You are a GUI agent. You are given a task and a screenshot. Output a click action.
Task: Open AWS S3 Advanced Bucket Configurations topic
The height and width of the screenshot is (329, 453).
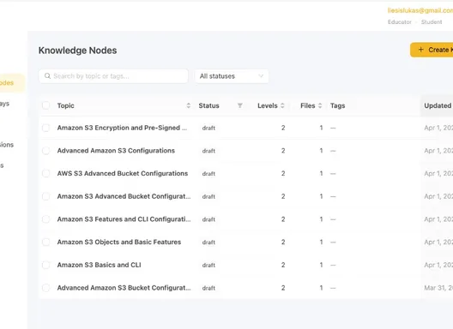tap(123, 173)
